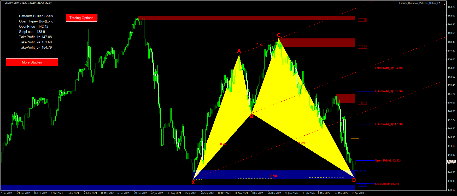Select the TakeProfit_3(154.79) level line label
457x196 pixels.
click(x=389, y=68)
